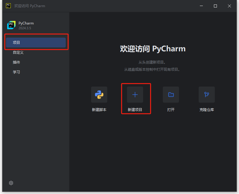Viewport: 239px width, 194px height.
Task: Switch to the 自定义 tab
Action: (18, 53)
